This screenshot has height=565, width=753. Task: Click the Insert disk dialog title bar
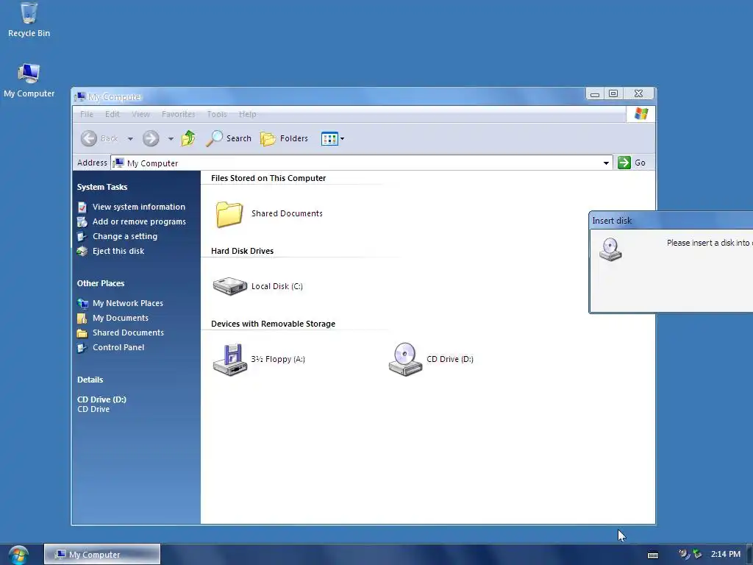click(x=671, y=221)
